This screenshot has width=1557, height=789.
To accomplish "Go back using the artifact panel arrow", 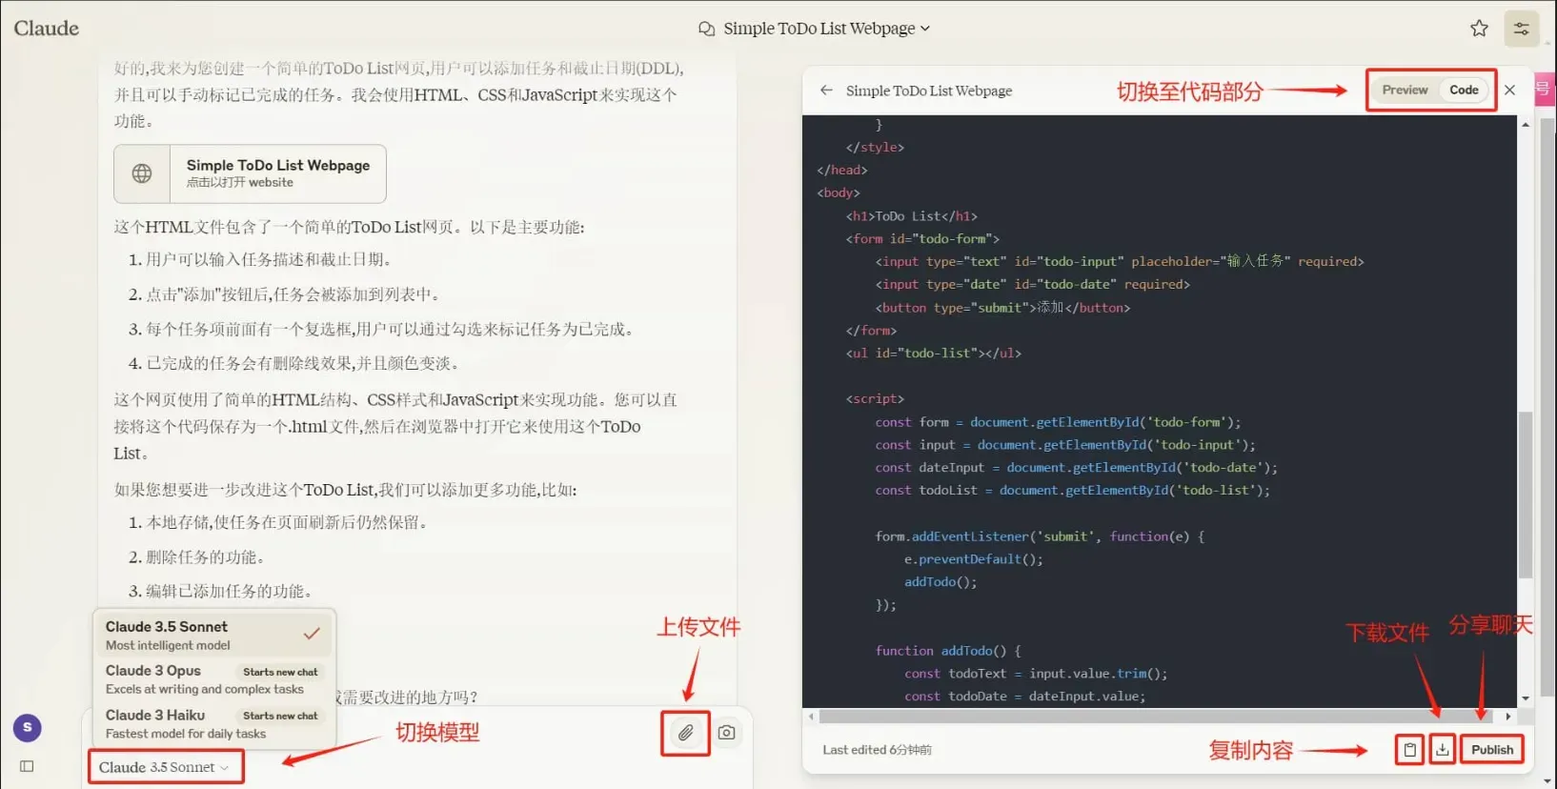I will tap(826, 91).
